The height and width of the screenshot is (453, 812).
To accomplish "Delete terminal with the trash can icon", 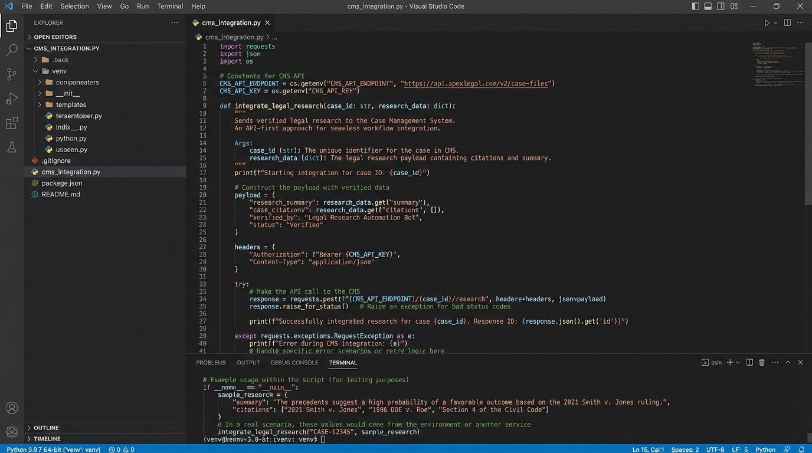I will point(762,363).
